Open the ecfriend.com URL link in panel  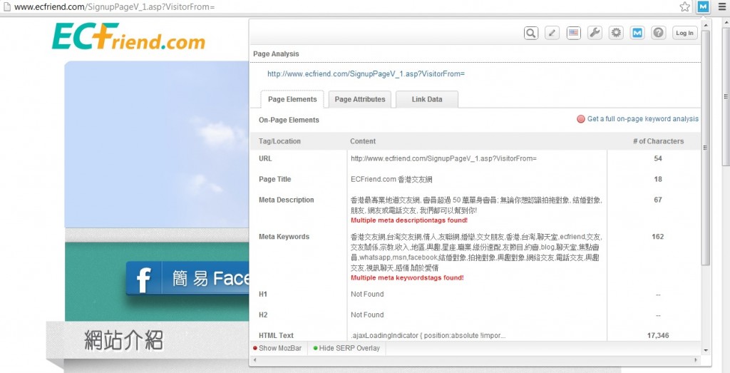pyautogui.click(x=366, y=73)
